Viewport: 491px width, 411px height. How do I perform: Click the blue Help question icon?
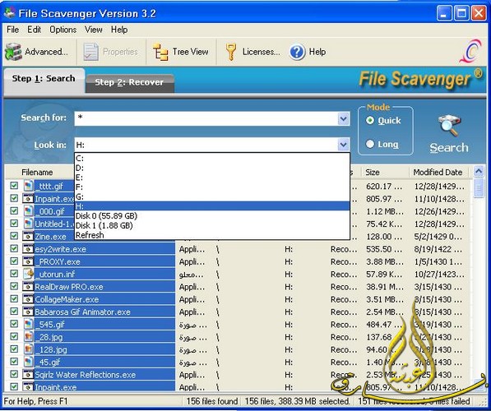point(297,52)
